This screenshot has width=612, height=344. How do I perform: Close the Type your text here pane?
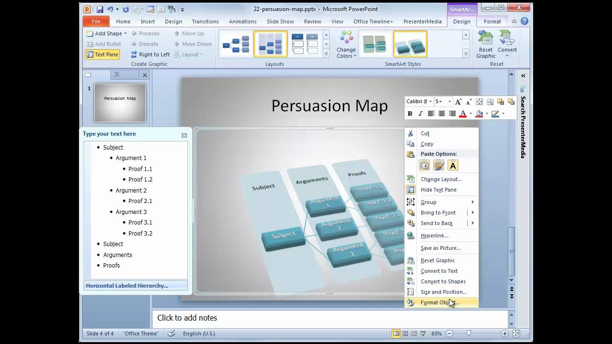click(184, 135)
